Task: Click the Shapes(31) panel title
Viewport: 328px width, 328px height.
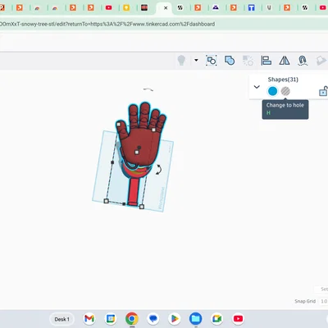Action: tap(283, 80)
